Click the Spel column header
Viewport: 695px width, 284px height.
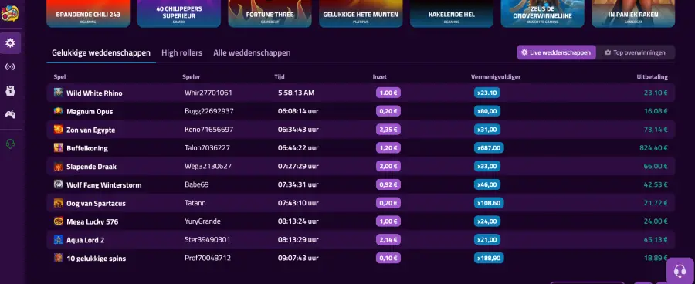tap(59, 77)
